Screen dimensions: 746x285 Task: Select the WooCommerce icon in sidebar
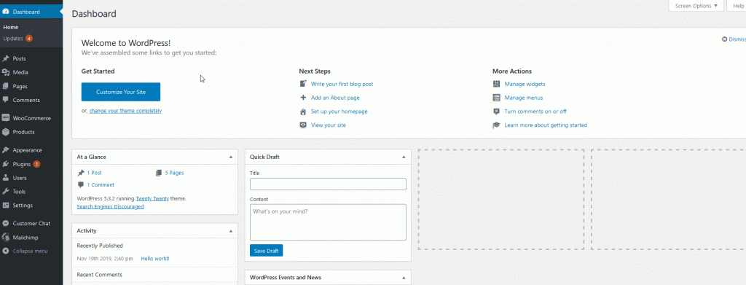pos(6,118)
